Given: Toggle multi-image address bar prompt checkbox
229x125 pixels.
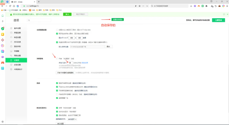Looking at the screenshot, I should tap(57, 34).
